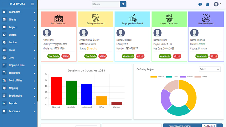Click the Projects briefcase icon
This screenshot has height=127, width=226.
pos(4,27)
